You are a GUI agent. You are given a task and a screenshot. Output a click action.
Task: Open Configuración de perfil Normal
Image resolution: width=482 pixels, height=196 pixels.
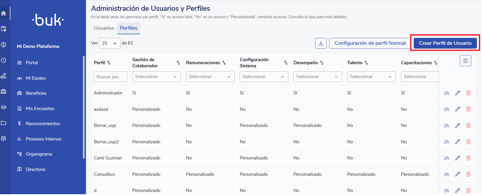pyautogui.click(x=370, y=43)
